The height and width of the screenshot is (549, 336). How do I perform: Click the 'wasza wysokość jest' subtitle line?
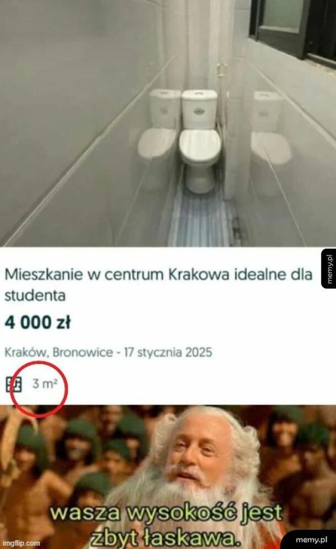tap(166, 513)
